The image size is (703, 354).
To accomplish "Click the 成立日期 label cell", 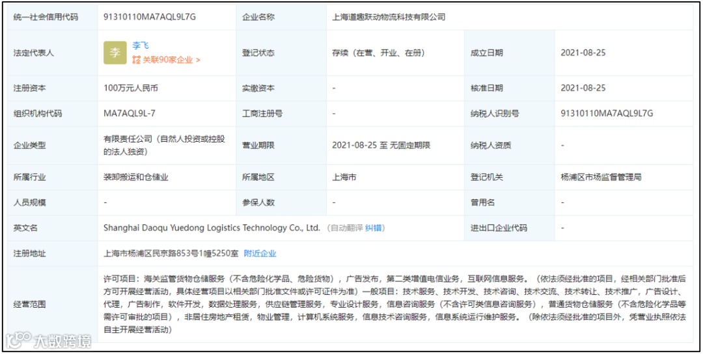I will [x=510, y=53].
